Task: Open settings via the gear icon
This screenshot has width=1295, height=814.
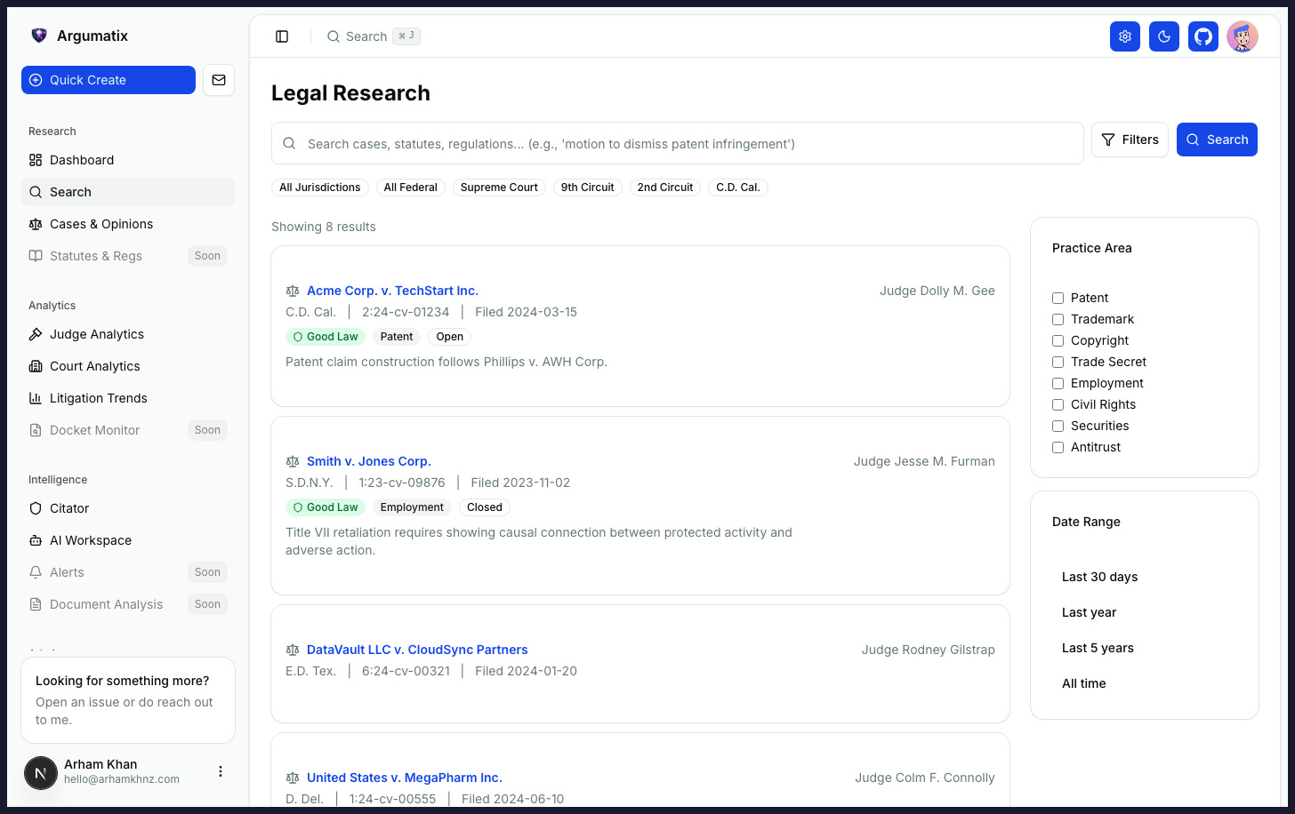Action: coord(1125,36)
